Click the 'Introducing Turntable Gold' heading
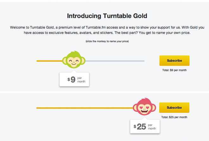Screen dimensions: 209x141 107,16
